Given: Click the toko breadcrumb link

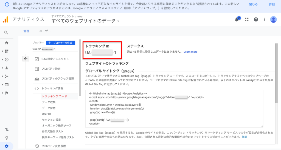Looking at the screenshot, I should tap(80, 16).
